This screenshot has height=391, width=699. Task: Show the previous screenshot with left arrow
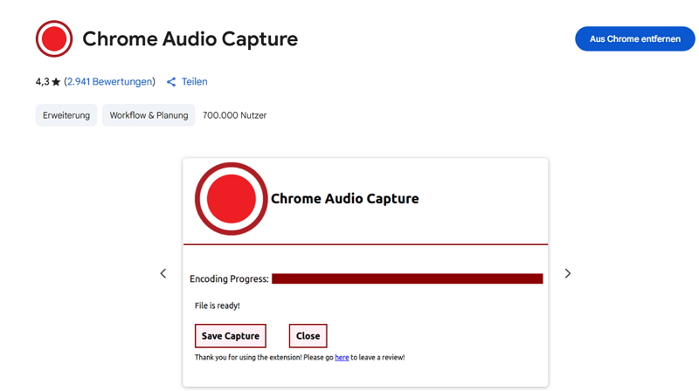(163, 273)
